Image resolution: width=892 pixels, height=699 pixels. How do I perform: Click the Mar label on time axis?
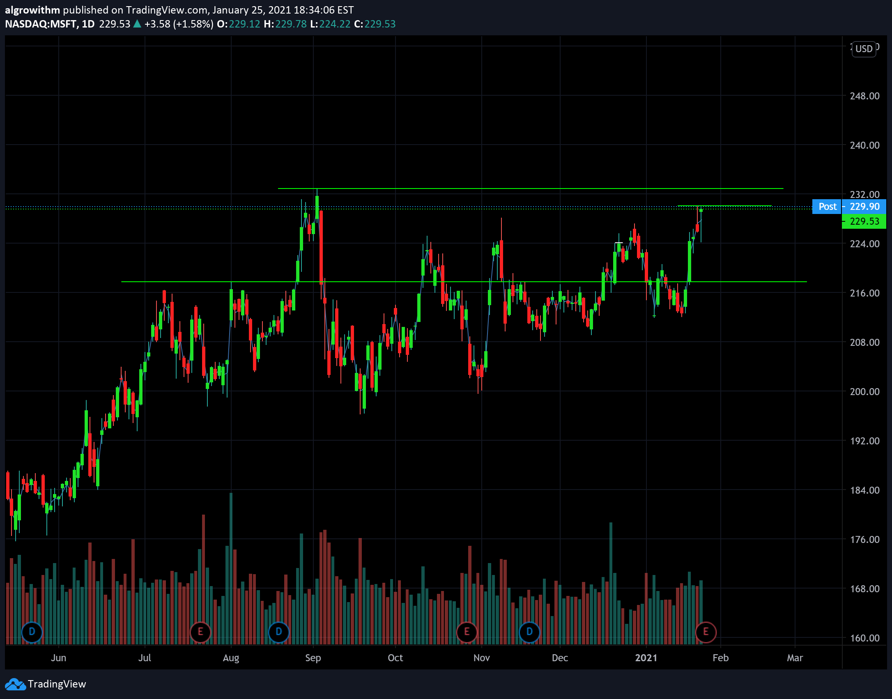(795, 658)
